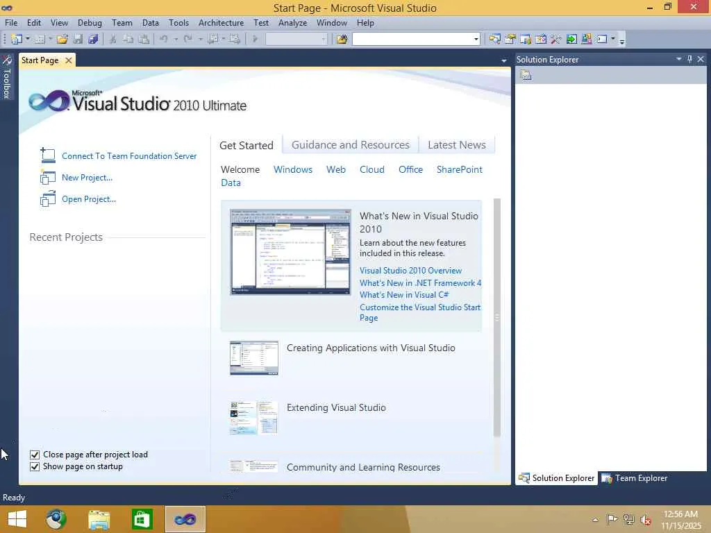The width and height of the screenshot is (711, 533).
Task: Open the Windows Store taskbar icon
Action: (x=142, y=519)
